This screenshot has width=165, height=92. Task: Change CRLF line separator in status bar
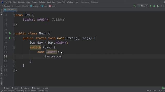154,91
